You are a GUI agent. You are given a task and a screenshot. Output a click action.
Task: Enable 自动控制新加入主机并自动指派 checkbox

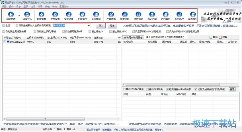[x=17, y=25]
